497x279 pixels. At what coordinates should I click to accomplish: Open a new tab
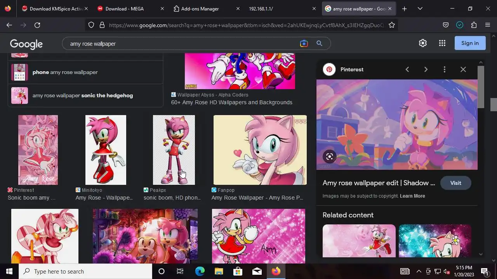(404, 9)
